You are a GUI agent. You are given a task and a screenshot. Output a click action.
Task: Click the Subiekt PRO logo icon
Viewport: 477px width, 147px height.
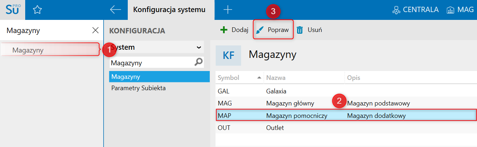[13, 10]
